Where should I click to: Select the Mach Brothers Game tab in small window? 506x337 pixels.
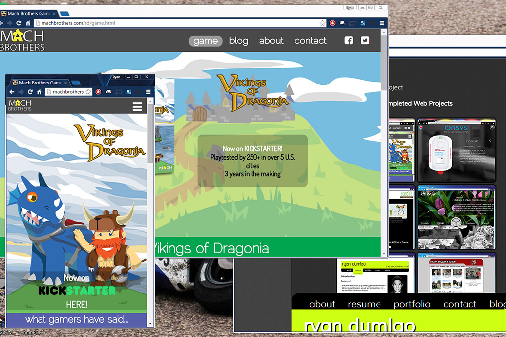(40, 83)
